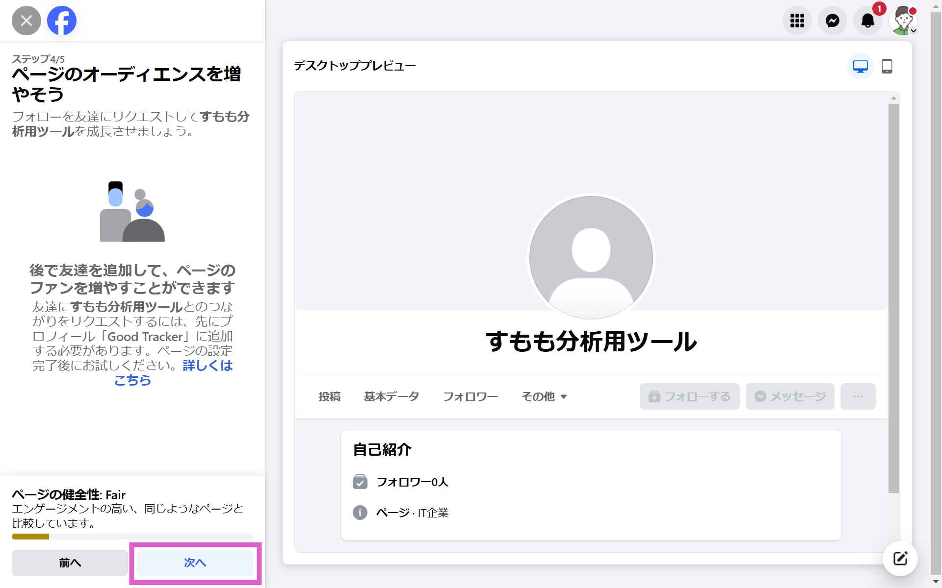
Task: Switch to desktop preview mode
Action: point(860,66)
